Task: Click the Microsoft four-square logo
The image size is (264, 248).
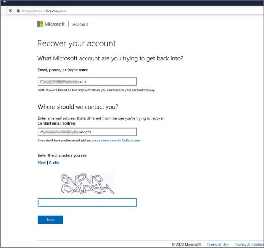Action: point(40,24)
